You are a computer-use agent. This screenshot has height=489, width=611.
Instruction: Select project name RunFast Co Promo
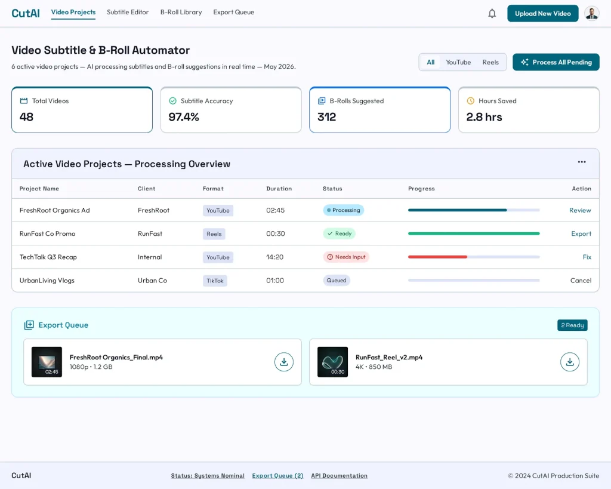click(48, 233)
